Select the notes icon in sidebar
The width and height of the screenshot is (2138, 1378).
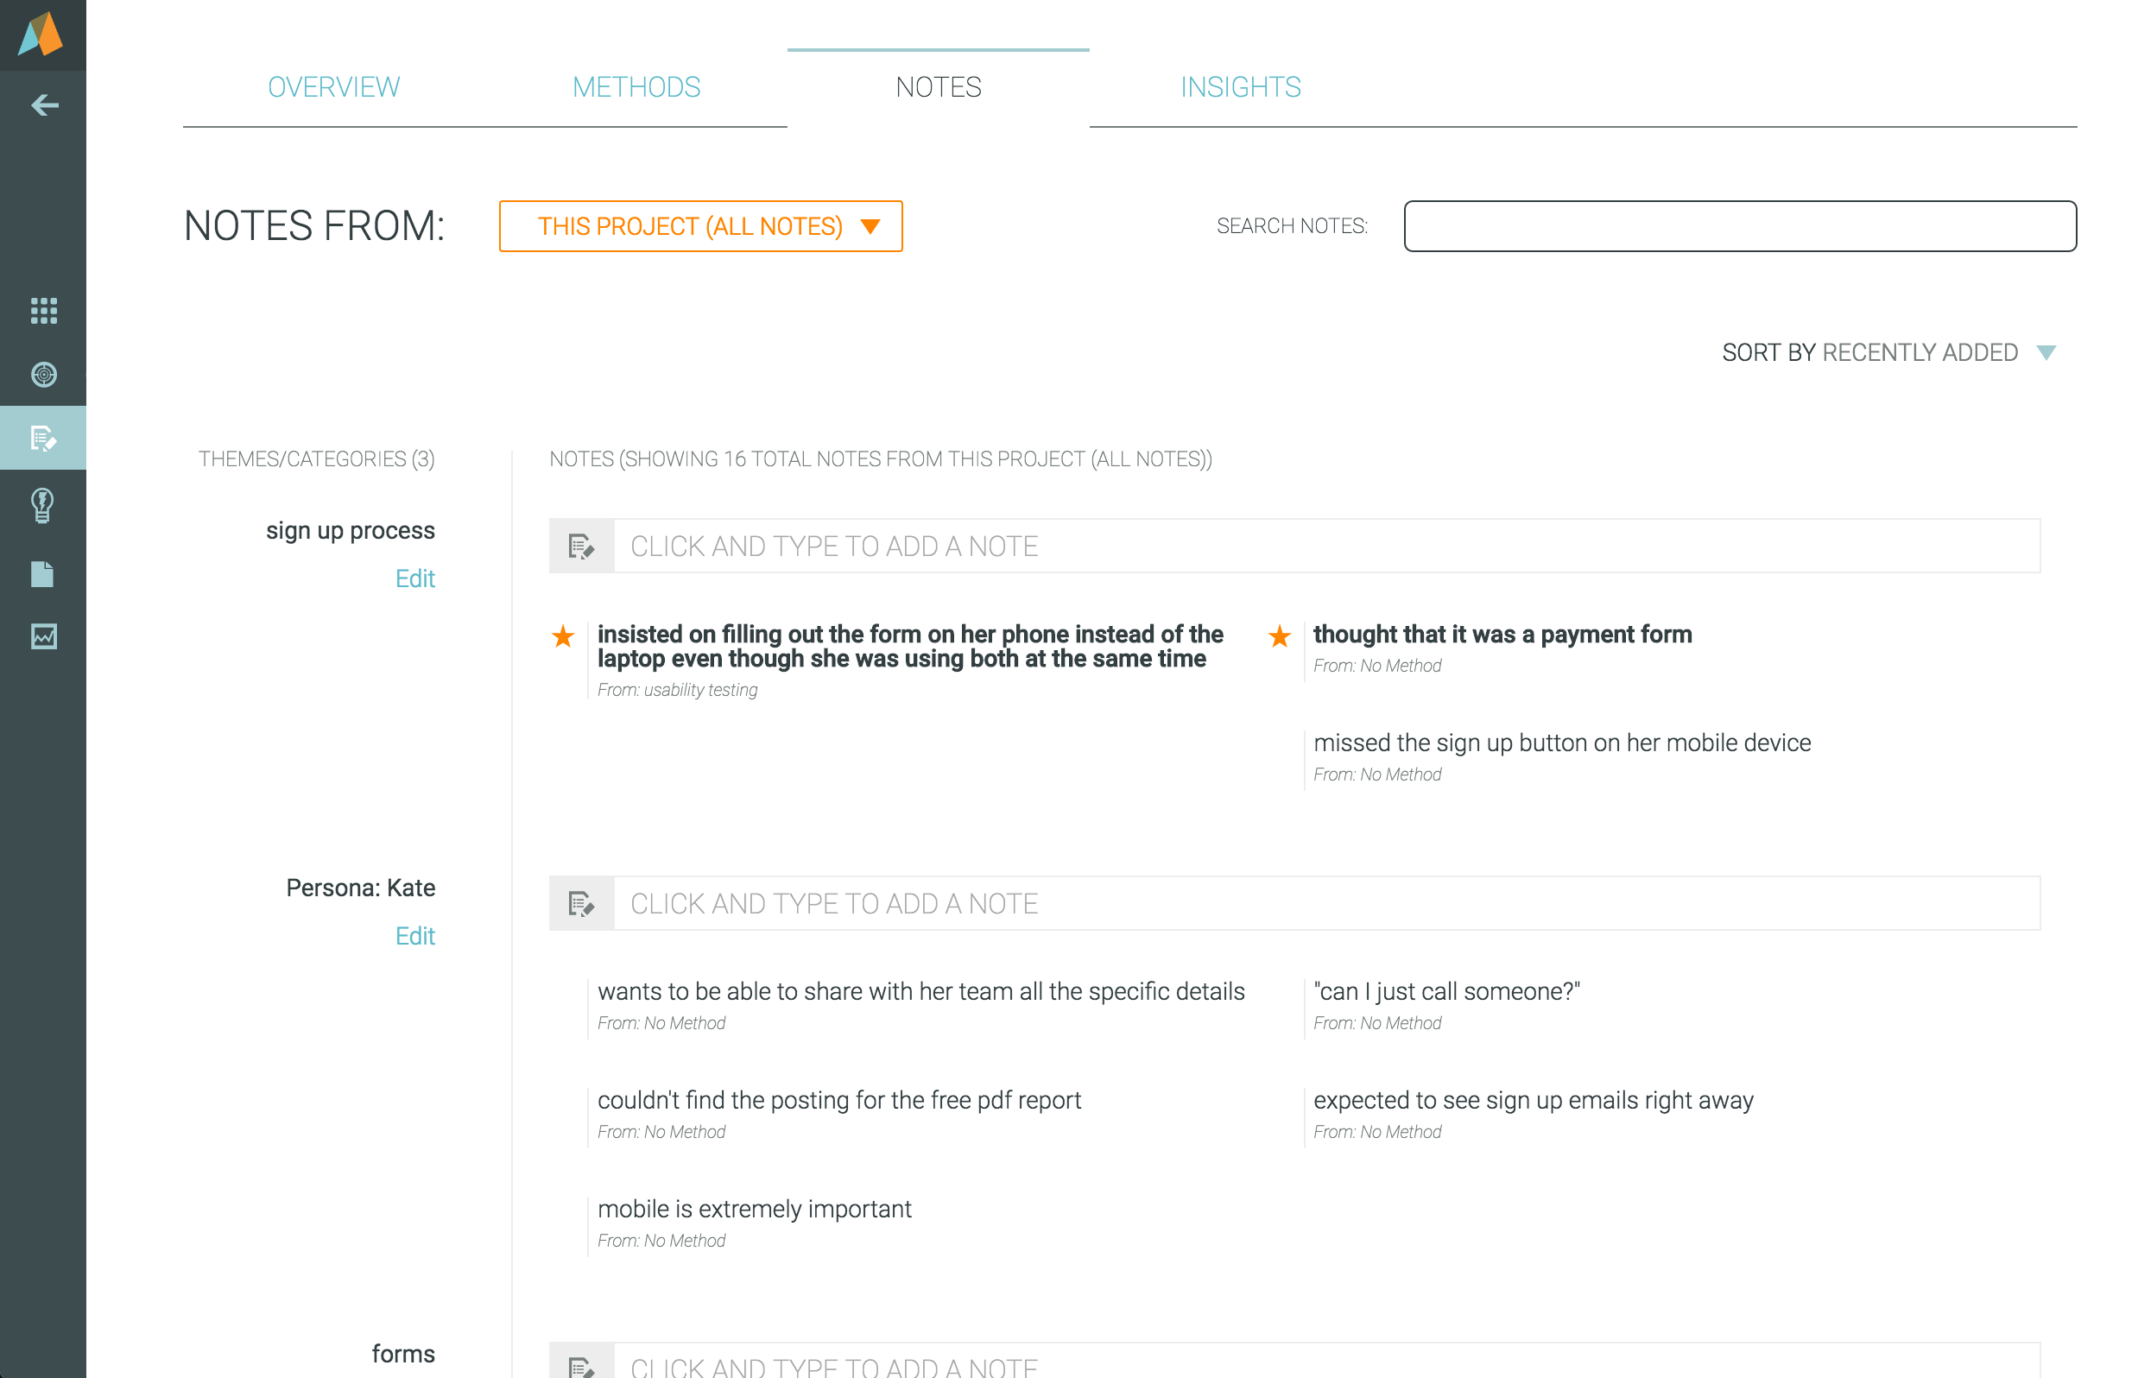coord(44,438)
